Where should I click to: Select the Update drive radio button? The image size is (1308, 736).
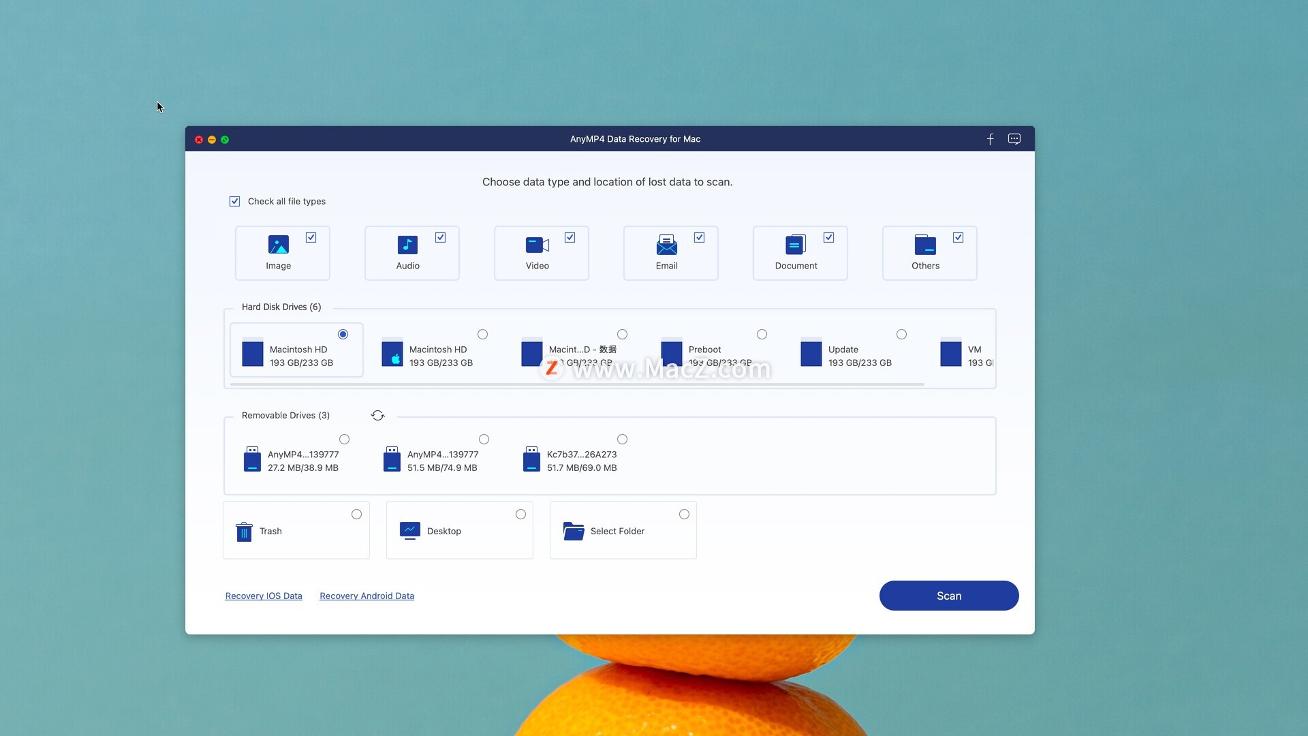[901, 334]
